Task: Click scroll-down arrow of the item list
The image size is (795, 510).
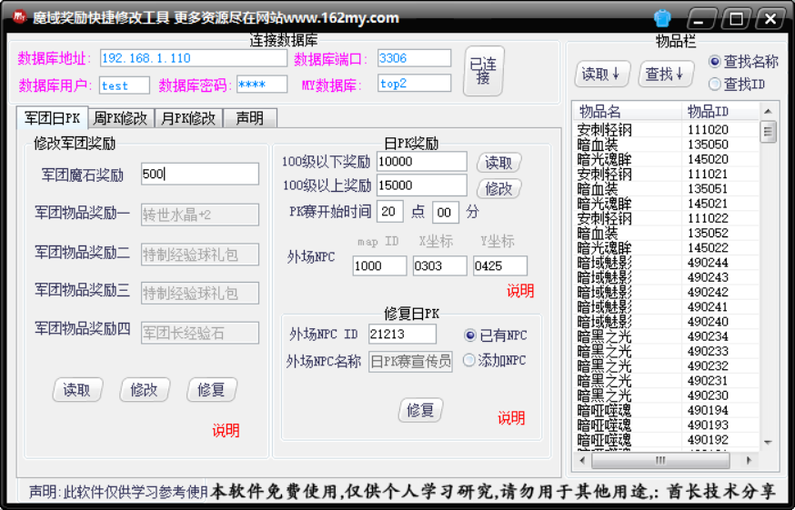Action: 769,442
